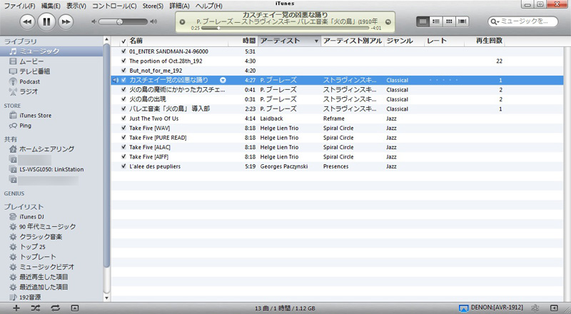Adjust the volume slider knob
The image size is (571, 314).
click(x=119, y=22)
